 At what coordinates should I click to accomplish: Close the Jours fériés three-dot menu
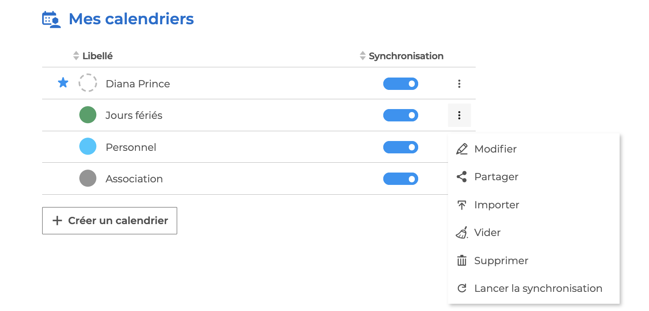click(459, 115)
